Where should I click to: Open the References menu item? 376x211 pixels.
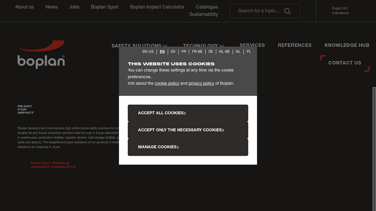[295, 45]
